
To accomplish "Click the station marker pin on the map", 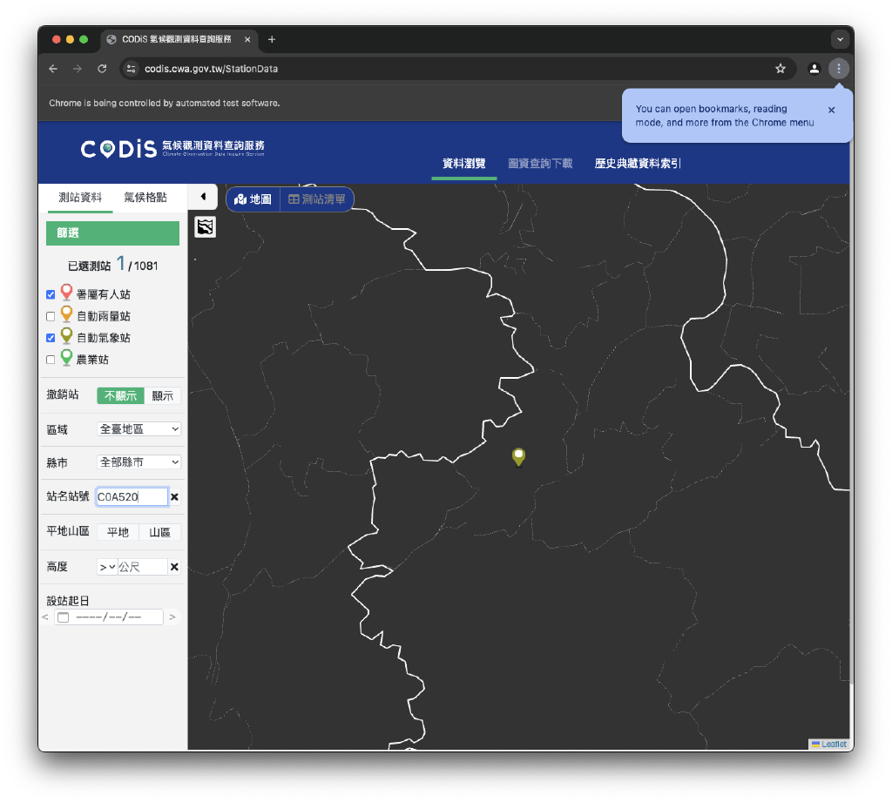I will click(518, 457).
